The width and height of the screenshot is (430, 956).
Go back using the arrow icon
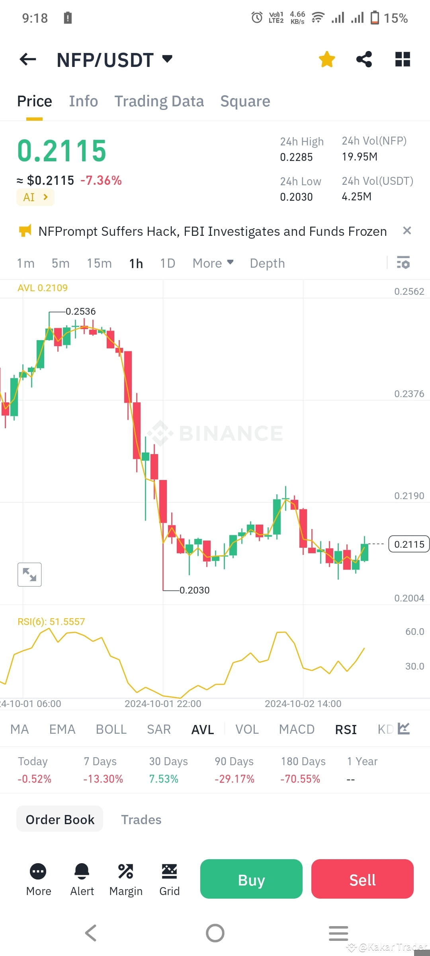pos(27,59)
